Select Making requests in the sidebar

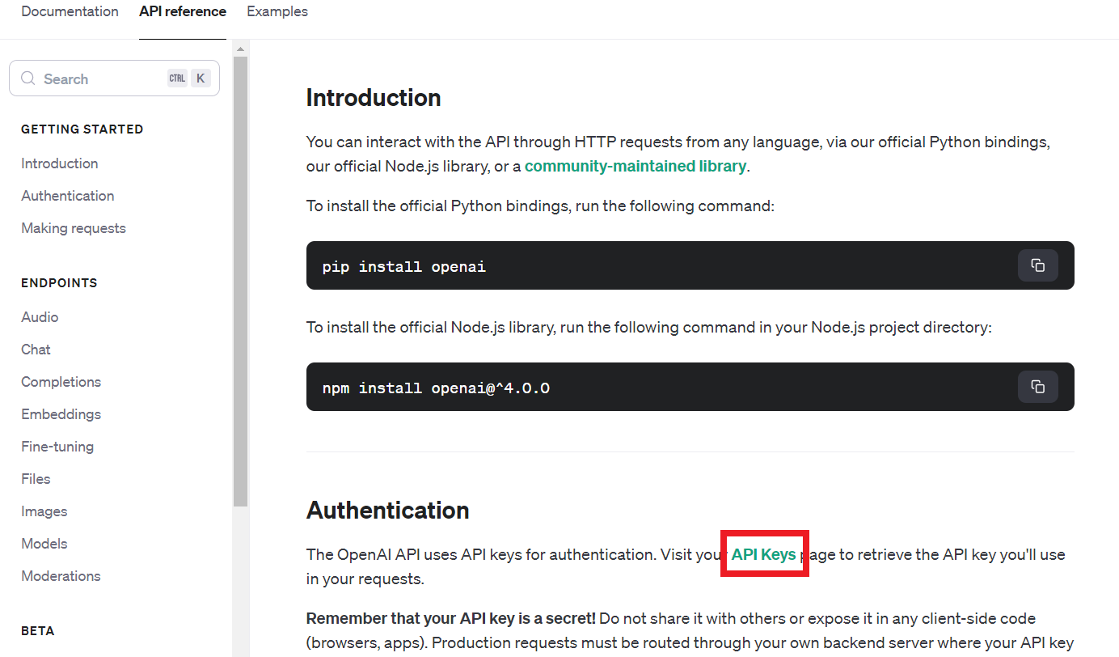pos(74,228)
